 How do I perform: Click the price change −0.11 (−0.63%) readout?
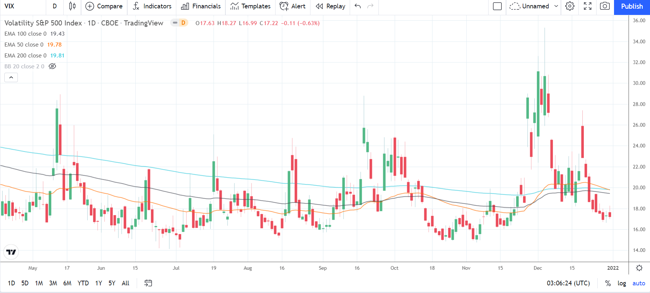click(x=300, y=23)
